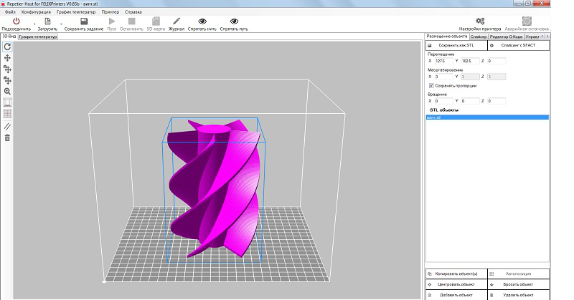
Task: Select the move object tool
Action: click(x=7, y=69)
